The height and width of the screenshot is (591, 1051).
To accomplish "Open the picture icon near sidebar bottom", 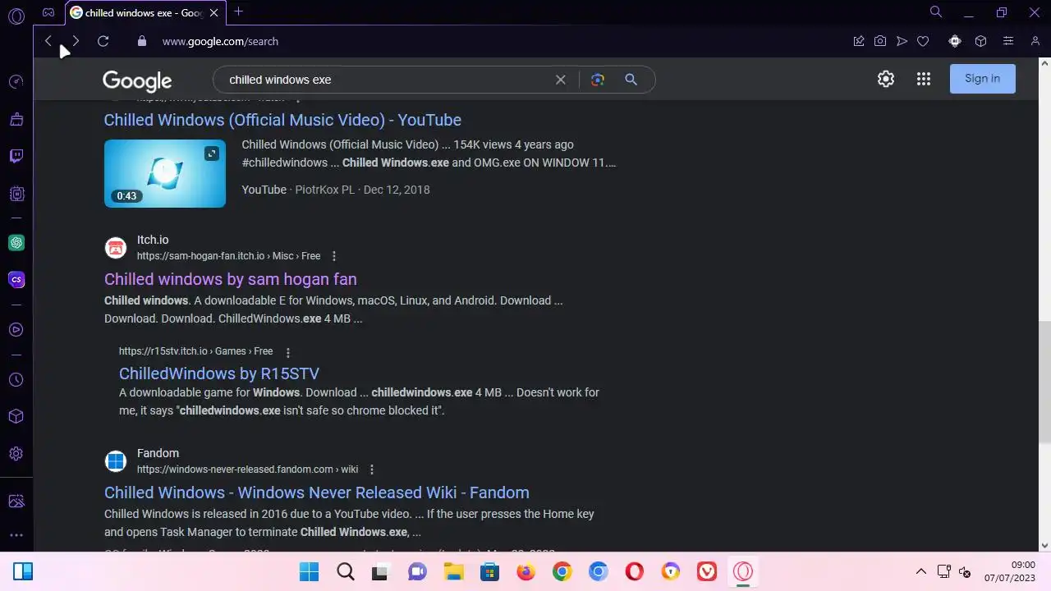I will (x=16, y=501).
